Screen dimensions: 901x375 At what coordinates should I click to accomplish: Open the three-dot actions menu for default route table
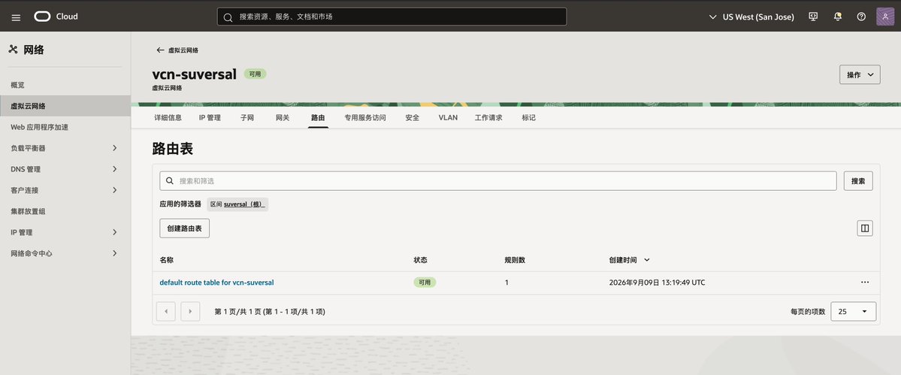865,283
